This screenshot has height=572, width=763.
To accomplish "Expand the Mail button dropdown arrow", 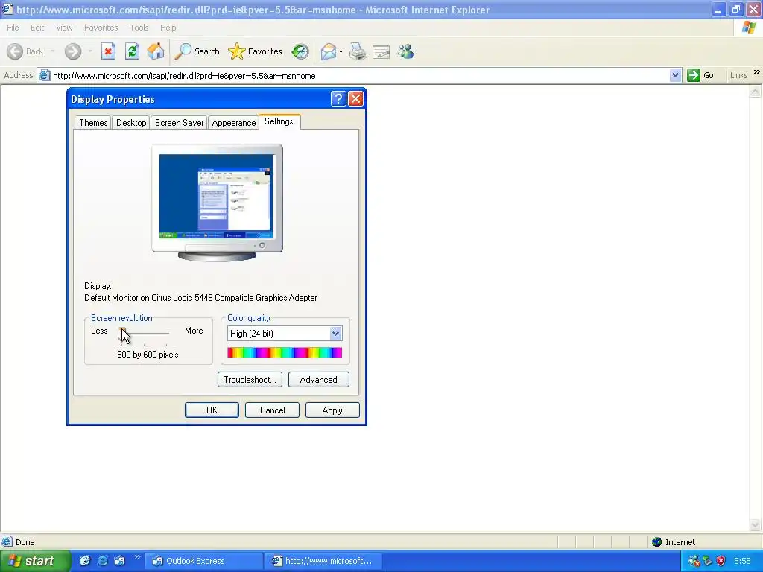I will [341, 51].
